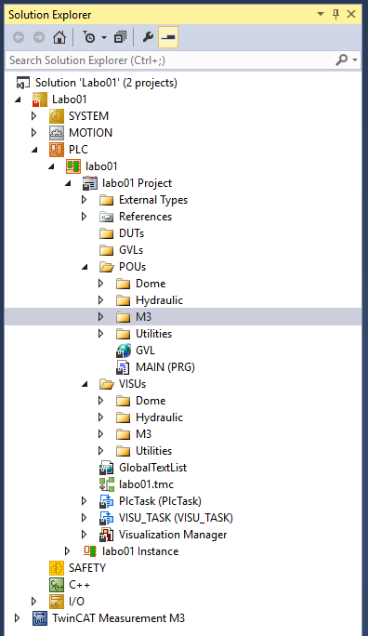
Task: Select labo01.tmc file icon
Action: click(x=107, y=484)
